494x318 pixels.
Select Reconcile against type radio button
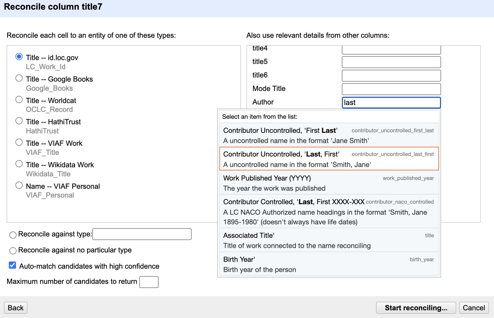click(13, 235)
